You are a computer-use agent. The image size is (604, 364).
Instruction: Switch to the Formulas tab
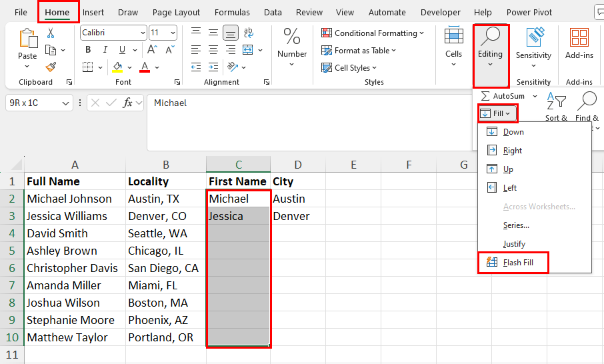point(232,12)
